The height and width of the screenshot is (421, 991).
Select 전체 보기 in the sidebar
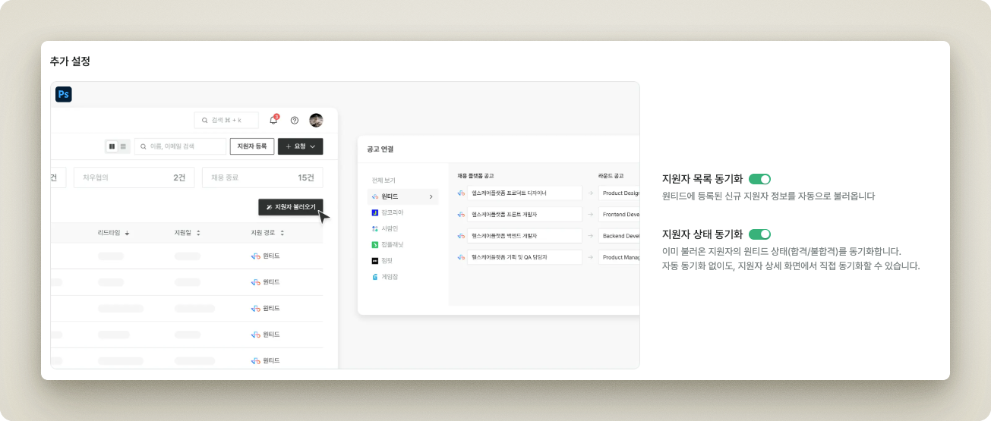click(x=383, y=181)
